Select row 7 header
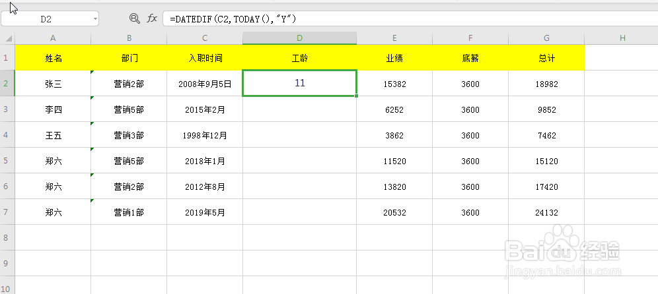 [x=7, y=212]
